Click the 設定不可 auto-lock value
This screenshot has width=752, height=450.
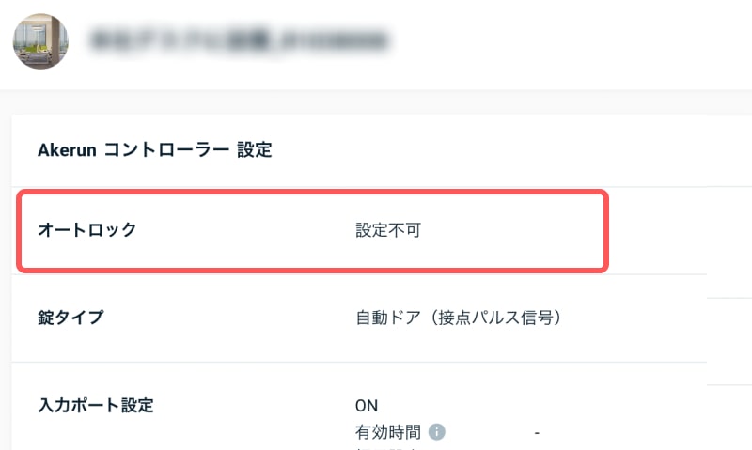coord(387,229)
